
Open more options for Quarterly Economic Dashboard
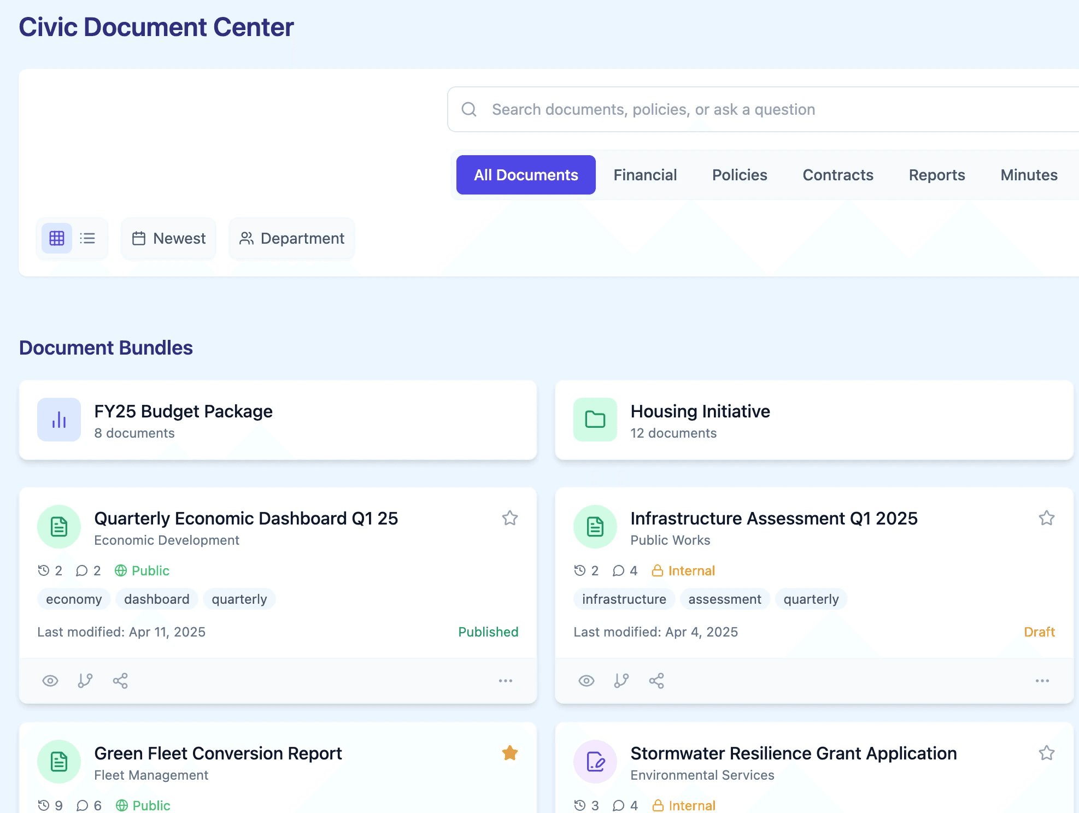tap(505, 681)
